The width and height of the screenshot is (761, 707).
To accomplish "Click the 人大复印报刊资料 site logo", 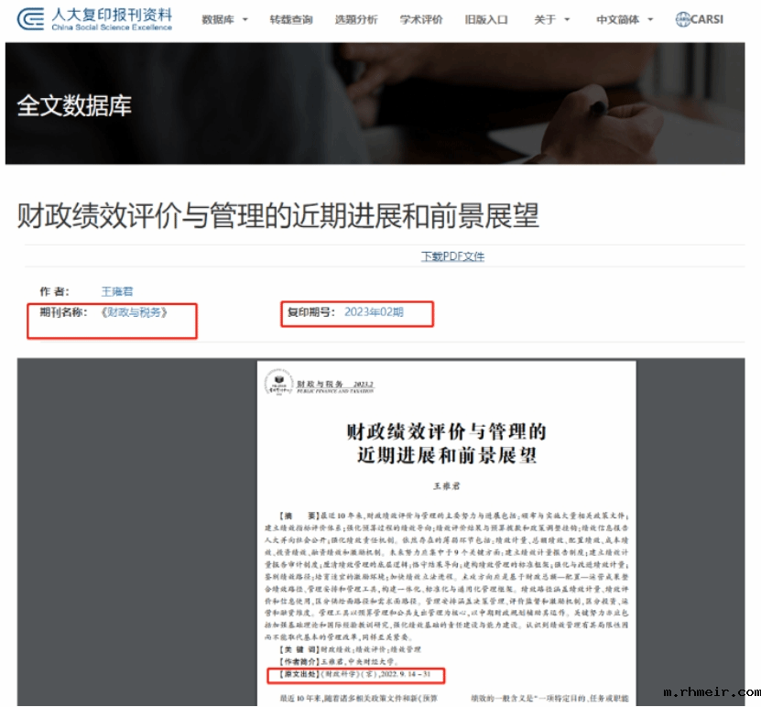I will pyautogui.click(x=95, y=19).
